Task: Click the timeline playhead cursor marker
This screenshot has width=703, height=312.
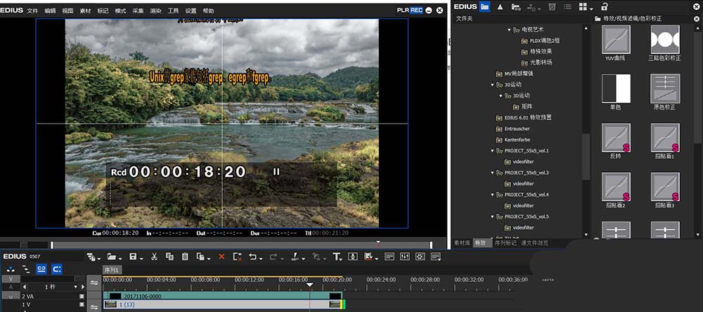Action: pyautogui.click(x=309, y=285)
